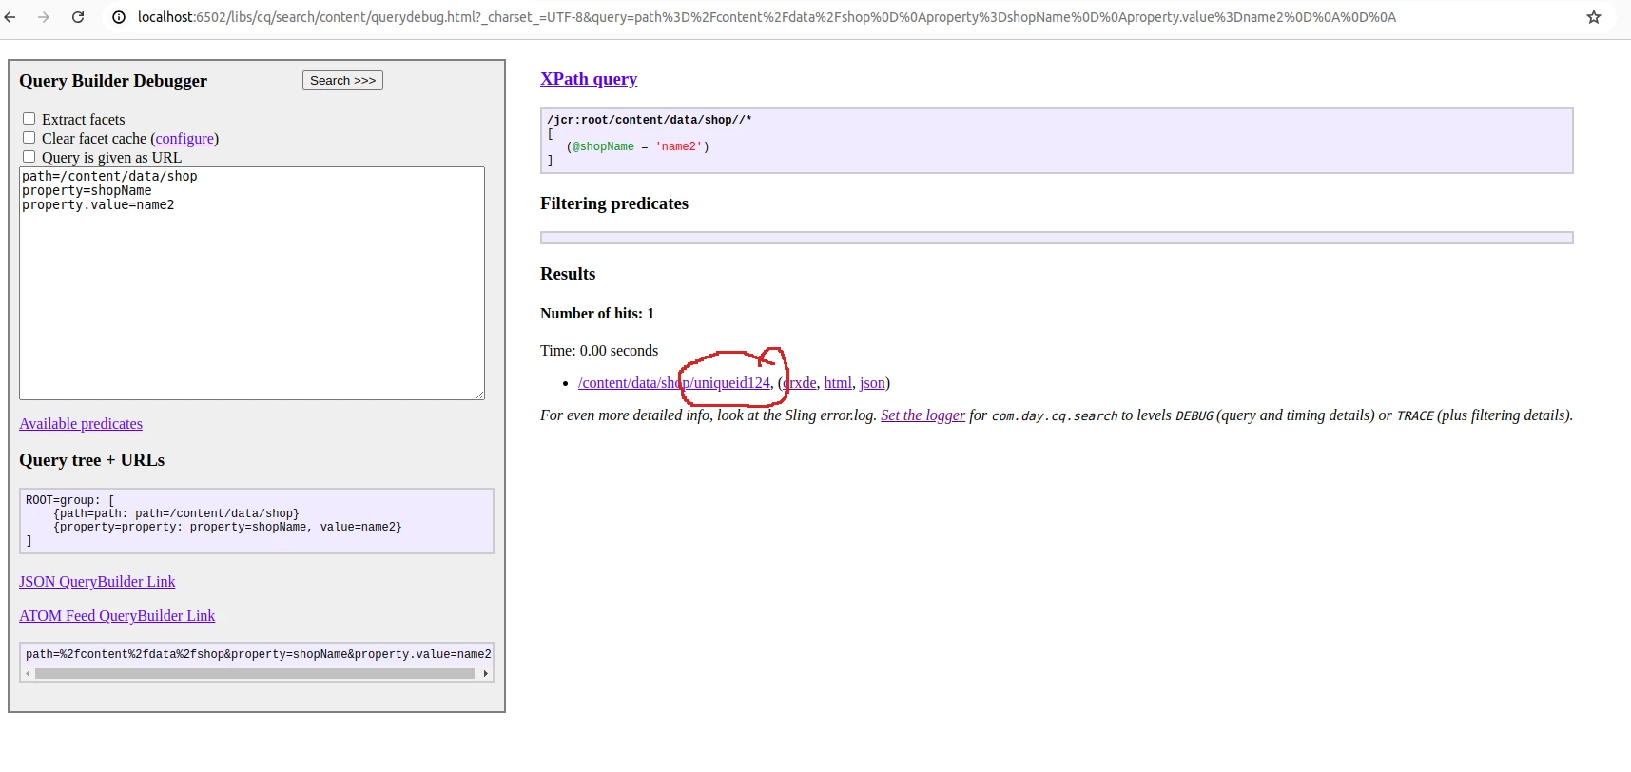Run the query with Search >>> button
The image size is (1631, 772).
[x=342, y=81]
